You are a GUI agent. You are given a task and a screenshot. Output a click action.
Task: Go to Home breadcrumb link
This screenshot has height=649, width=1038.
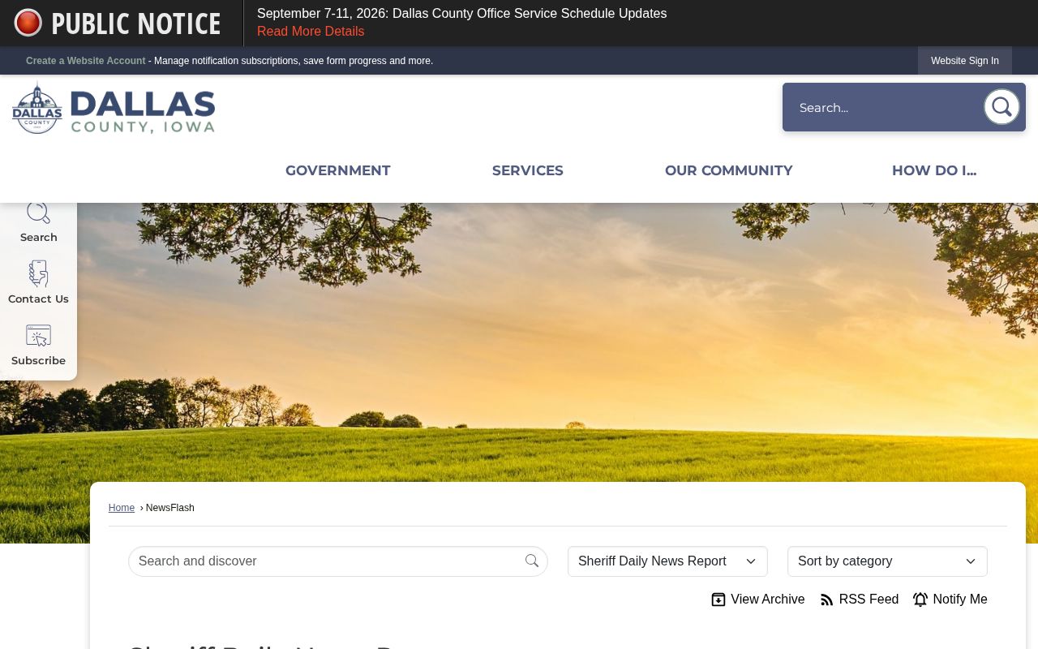pyautogui.click(x=122, y=508)
